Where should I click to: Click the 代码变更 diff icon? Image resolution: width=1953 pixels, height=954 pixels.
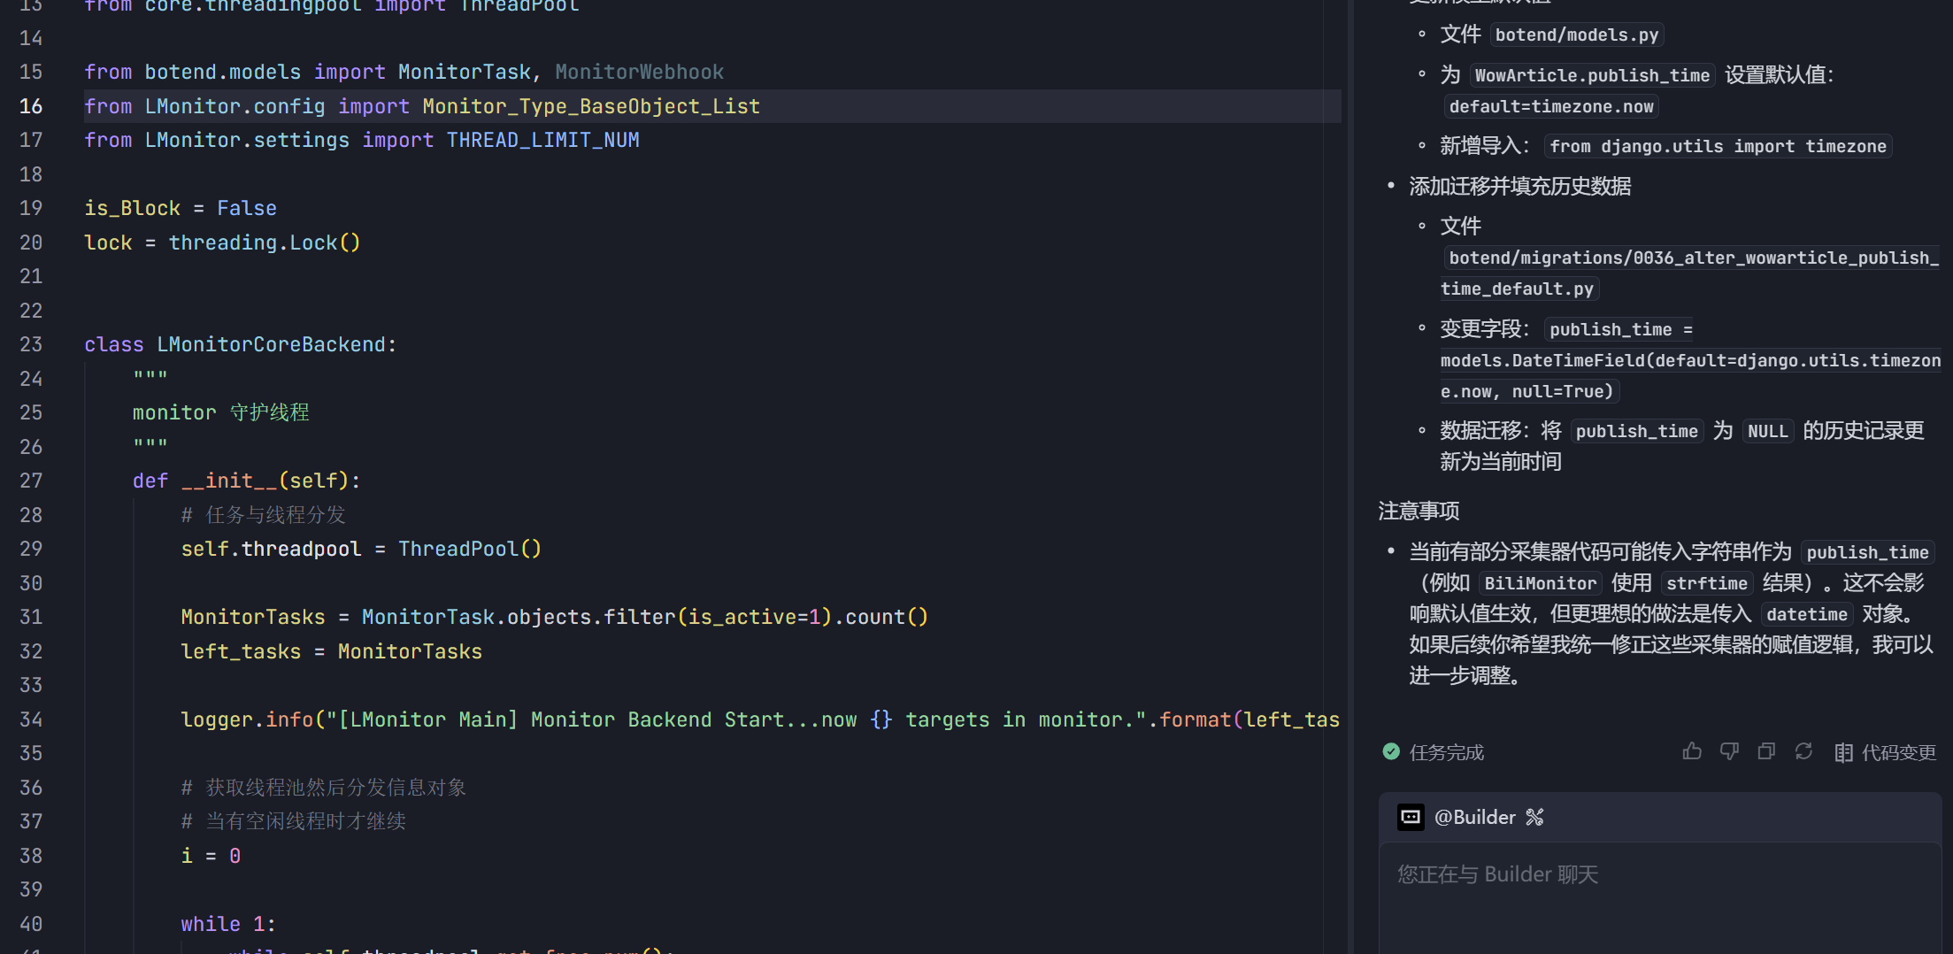coord(1844,752)
